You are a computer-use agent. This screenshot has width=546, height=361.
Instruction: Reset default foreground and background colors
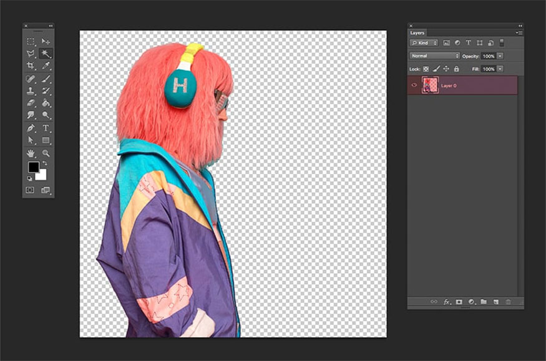(30, 178)
